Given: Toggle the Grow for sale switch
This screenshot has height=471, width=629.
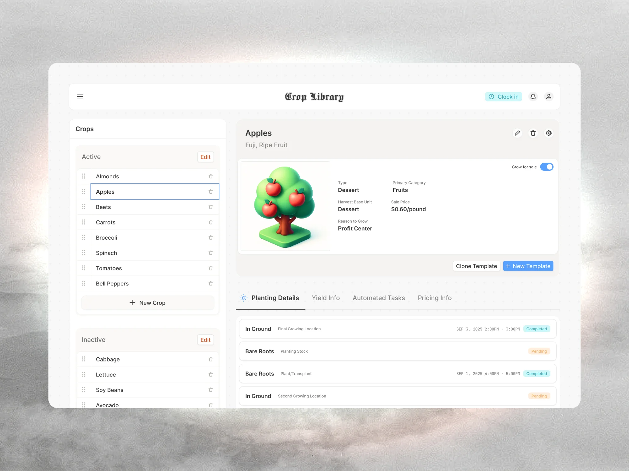Looking at the screenshot, I should click(547, 167).
